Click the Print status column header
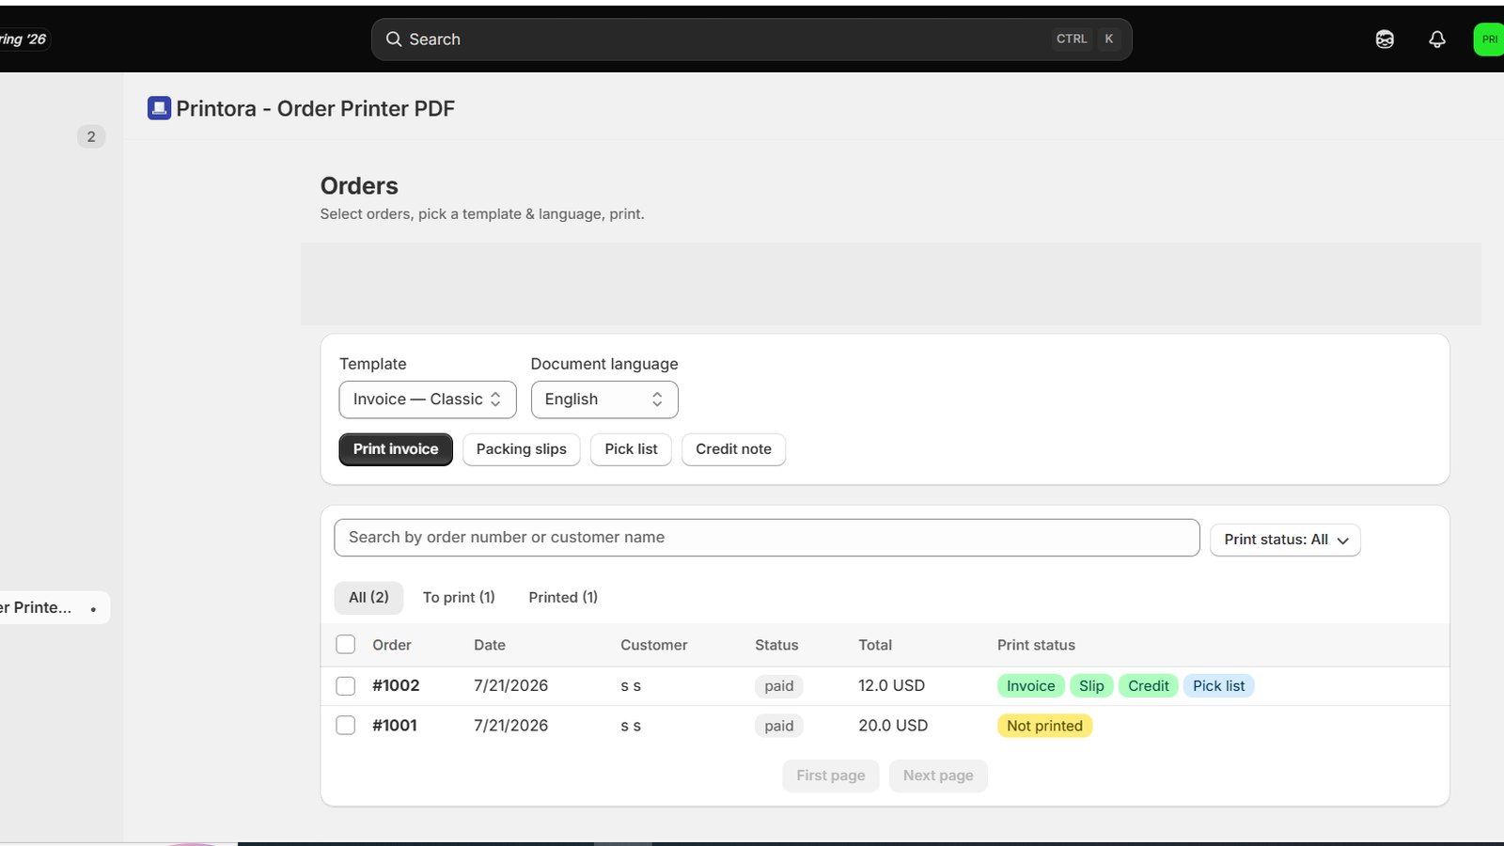The width and height of the screenshot is (1504, 846). [1036, 645]
